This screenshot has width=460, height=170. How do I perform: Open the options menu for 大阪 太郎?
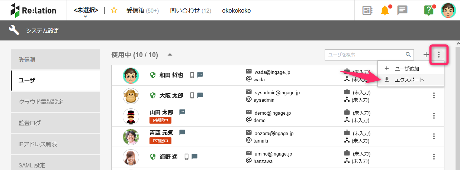coord(434,95)
